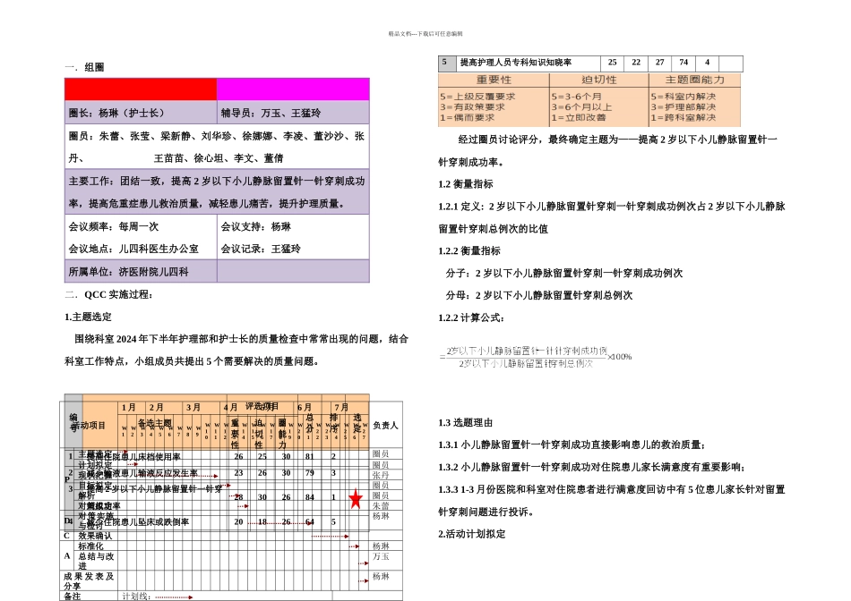851x601 pixels.
Task: Click the criterion '5=科室内解决'
Action: (x=683, y=97)
